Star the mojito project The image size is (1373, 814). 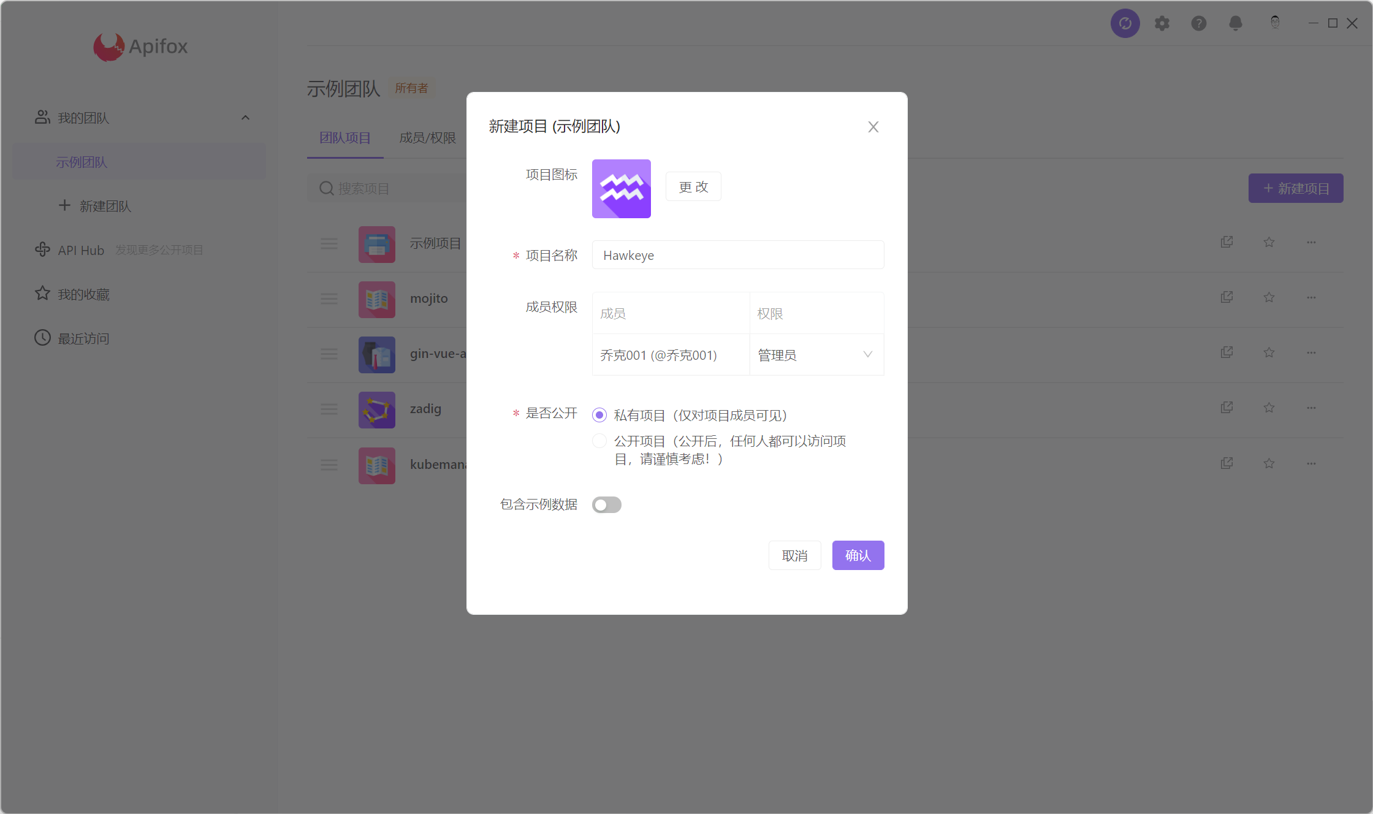click(x=1269, y=297)
